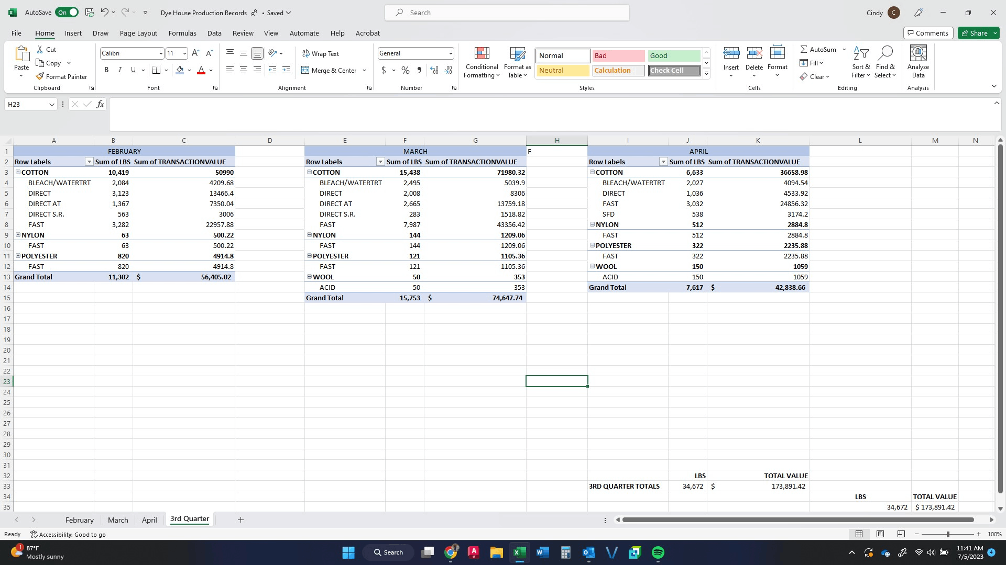Screen dimensions: 1006x565
Task: Open Conditional Formatting in the ribbon
Action: (x=482, y=62)
